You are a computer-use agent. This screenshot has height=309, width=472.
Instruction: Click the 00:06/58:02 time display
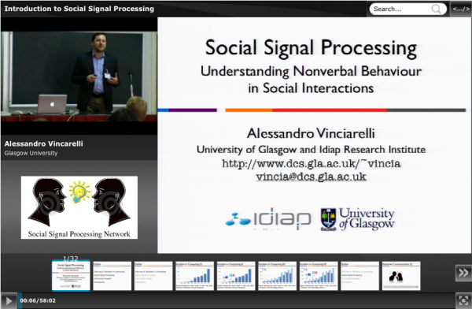pos(38,300)
